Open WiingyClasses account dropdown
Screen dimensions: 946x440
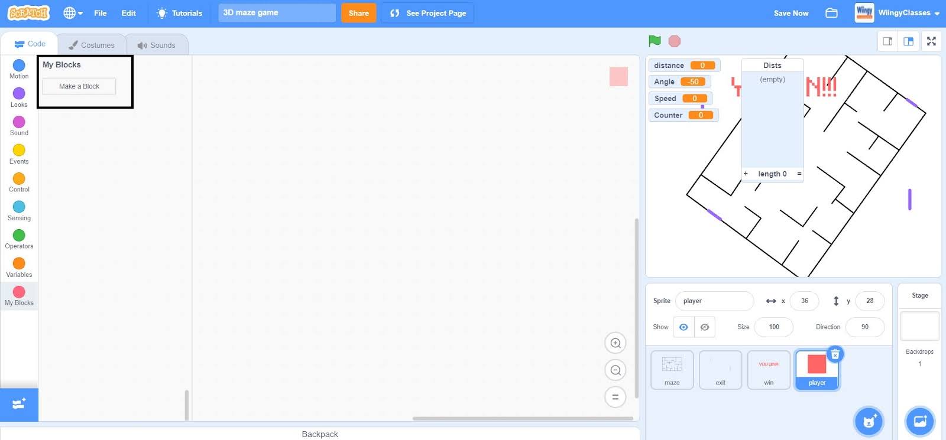(x=898, y=13)
